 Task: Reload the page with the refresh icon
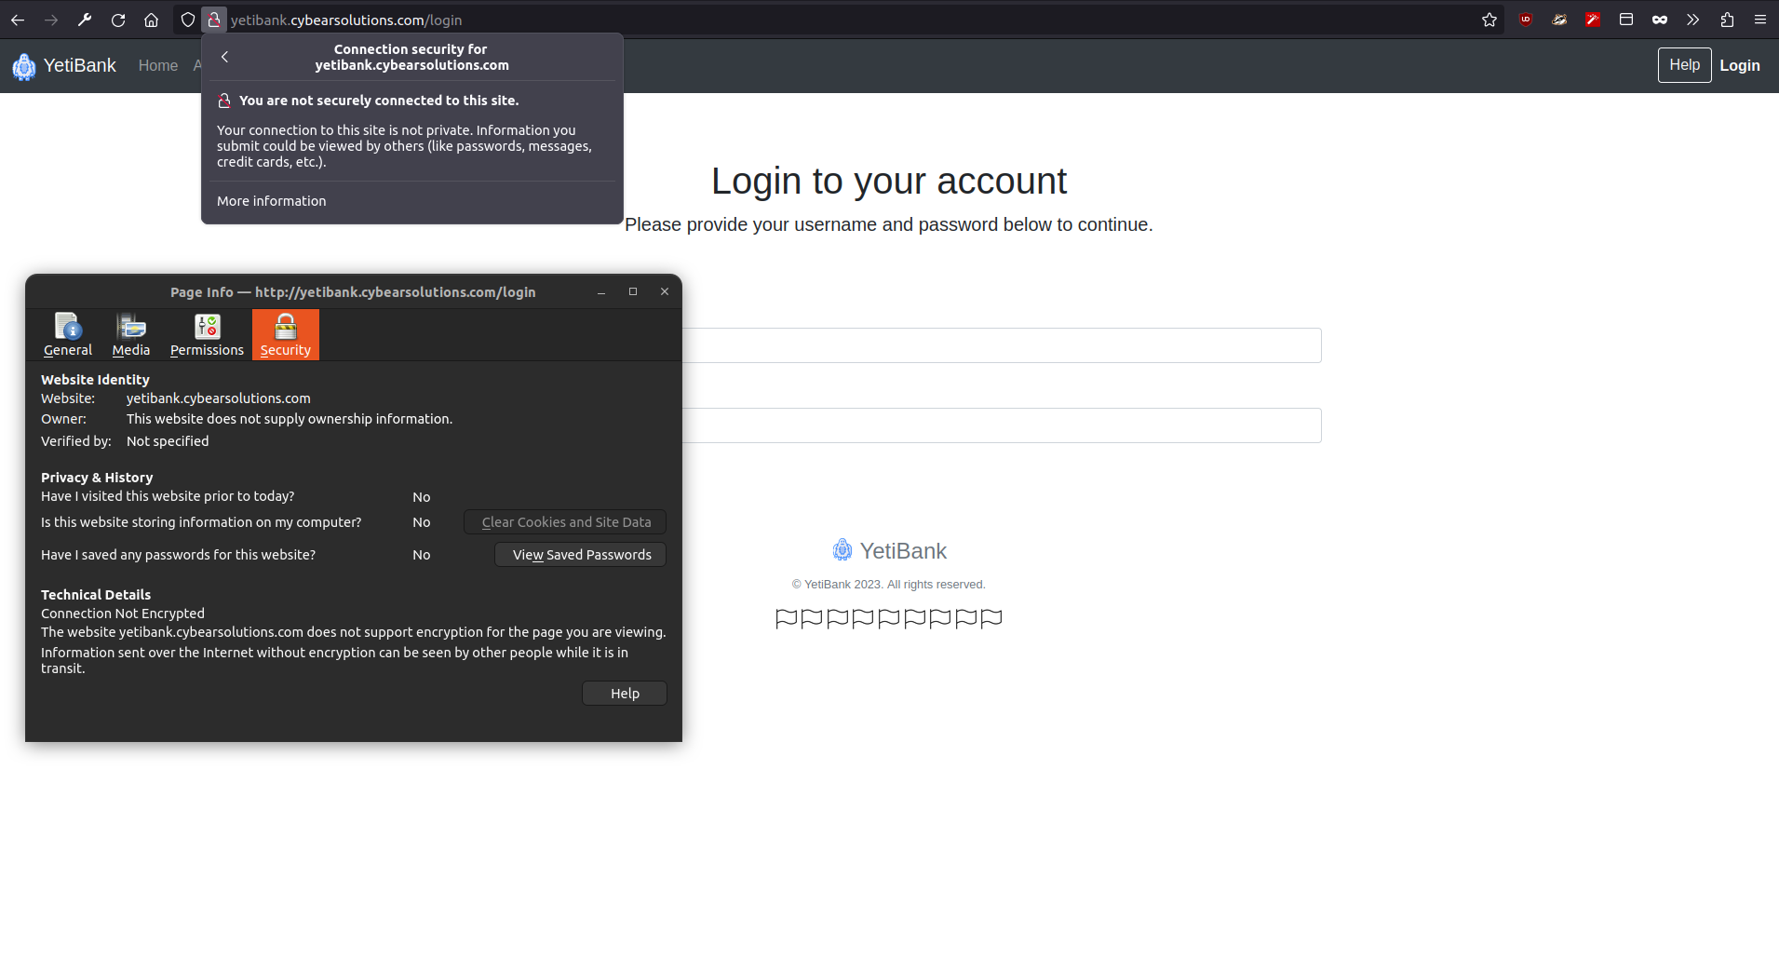[118, 20]
